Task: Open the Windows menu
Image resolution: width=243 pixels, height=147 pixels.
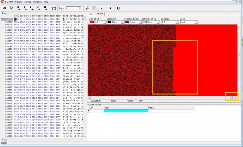Action: (37, 2)
